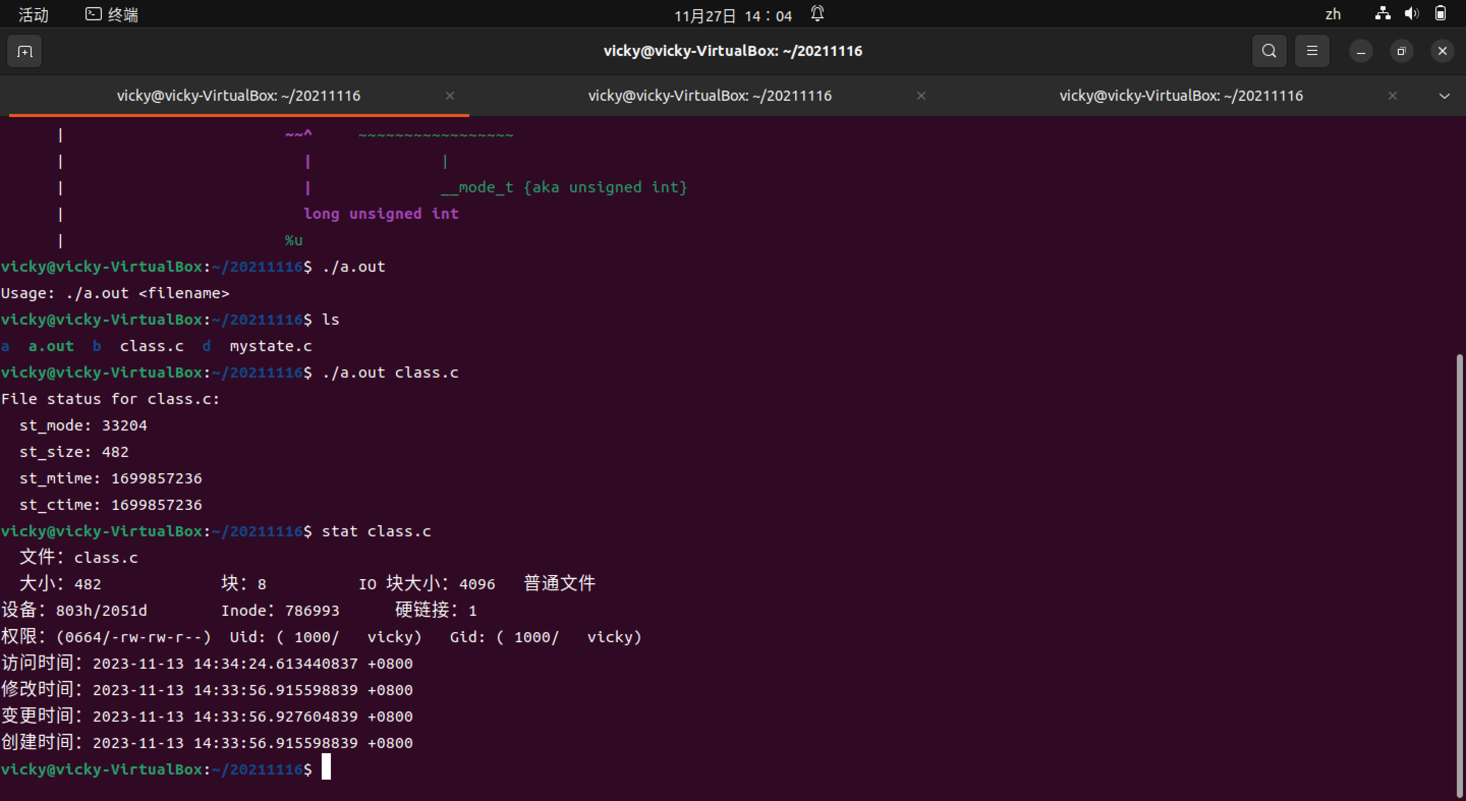Open the terminal search icon
This screenshot has width=1466, height=801.
tap(1268, 51)
